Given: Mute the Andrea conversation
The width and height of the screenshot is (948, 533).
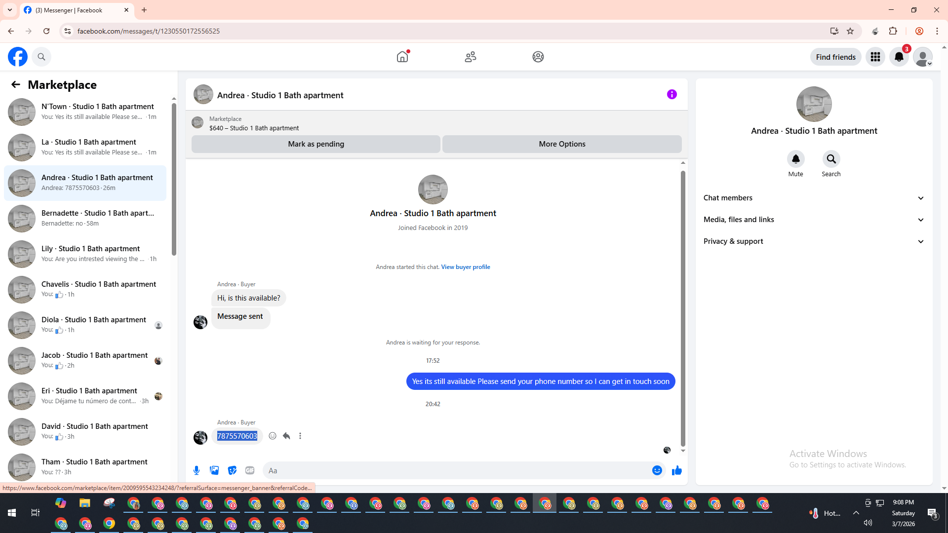Looking at the screenshot, I should [796, 159].
